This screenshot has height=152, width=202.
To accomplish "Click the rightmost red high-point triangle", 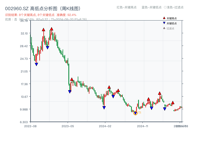I will (173, 103).
